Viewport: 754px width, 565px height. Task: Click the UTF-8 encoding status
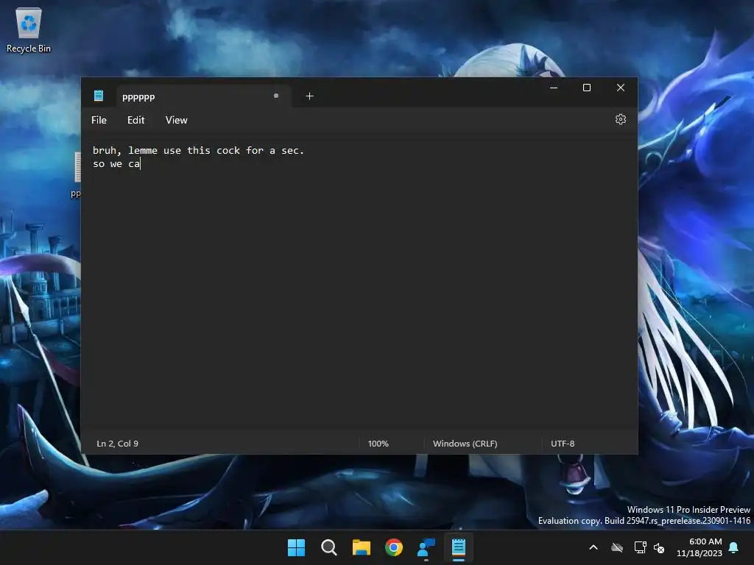[563, 444]
